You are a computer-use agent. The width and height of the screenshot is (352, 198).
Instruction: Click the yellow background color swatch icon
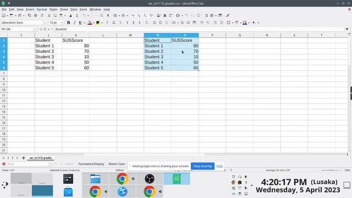pyautogui.click(x=98, y=23)
